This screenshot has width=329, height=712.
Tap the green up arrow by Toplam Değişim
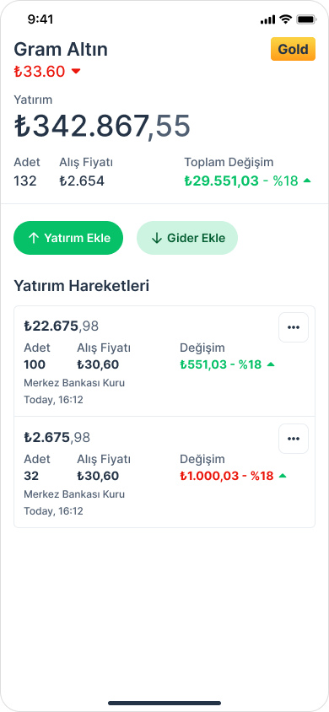pyautogui.click(x=307, y=181)
